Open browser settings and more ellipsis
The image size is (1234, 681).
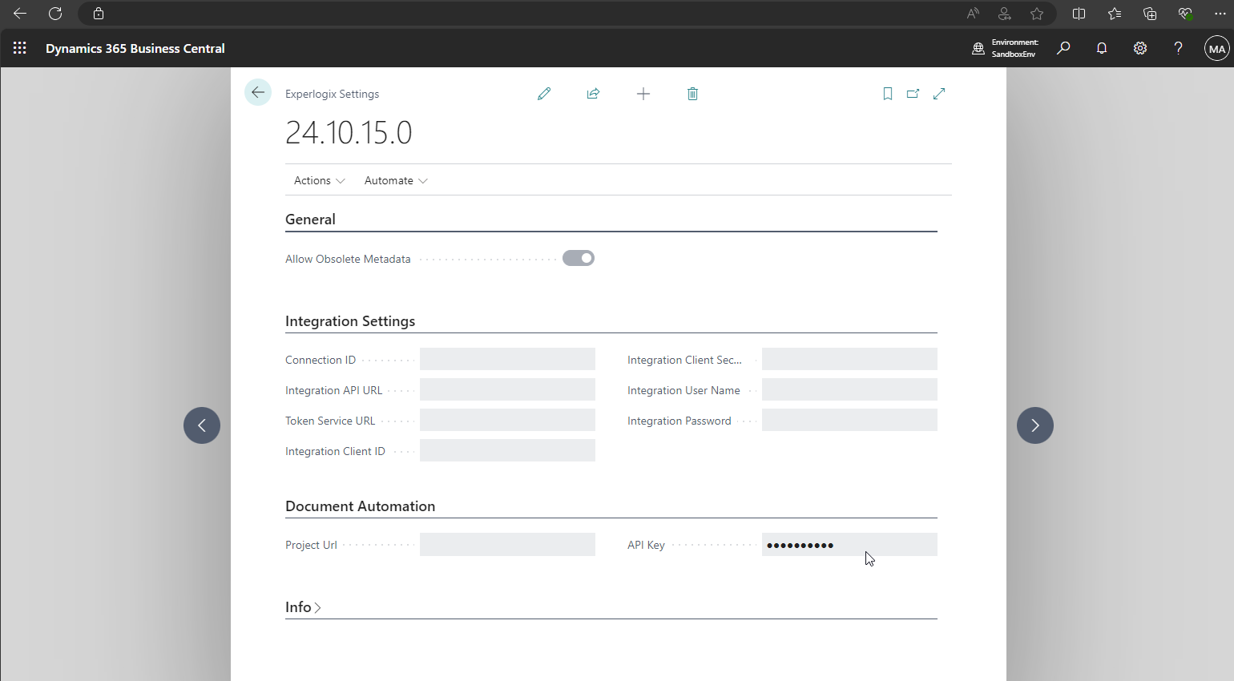(1220, 14)
